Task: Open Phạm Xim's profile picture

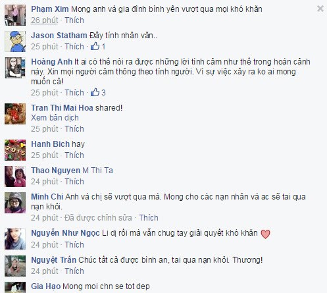Action: (15, 15)
